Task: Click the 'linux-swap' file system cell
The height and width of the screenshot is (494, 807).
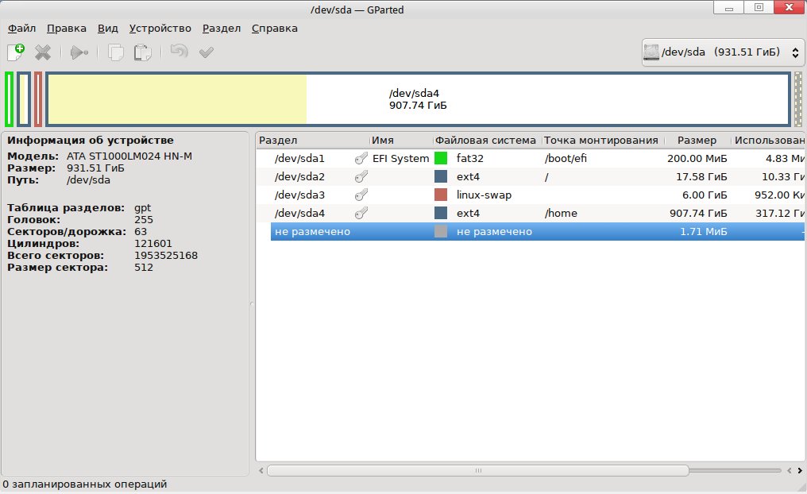Action: coord(484,195)
